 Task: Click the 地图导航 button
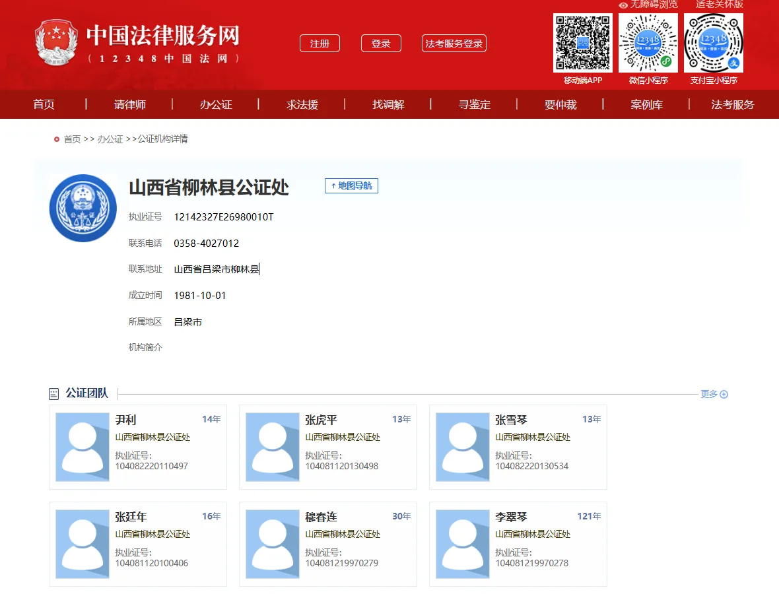click(351, 185)
